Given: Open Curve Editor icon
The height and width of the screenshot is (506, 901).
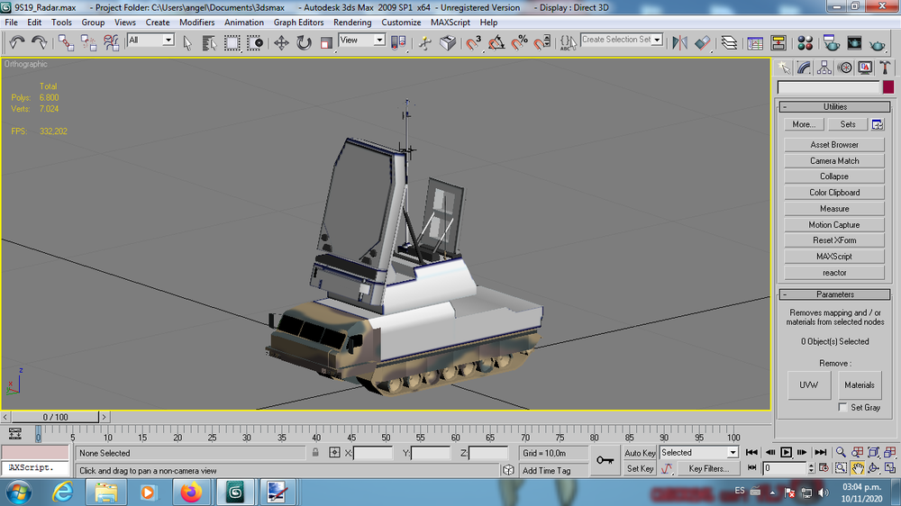Looking at the screenshot, I should [755, 43].
